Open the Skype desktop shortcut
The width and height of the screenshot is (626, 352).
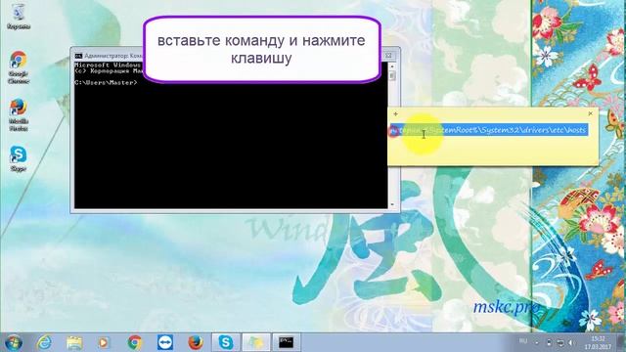click(x=19, y=158)
